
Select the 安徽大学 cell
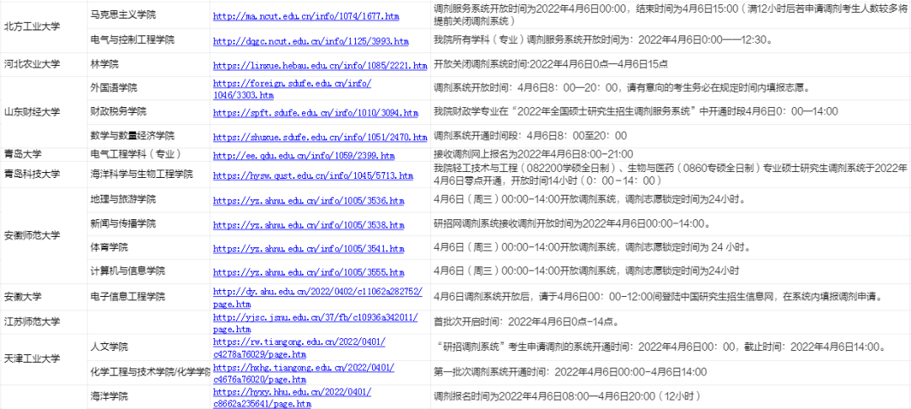(x=44, y=296)
